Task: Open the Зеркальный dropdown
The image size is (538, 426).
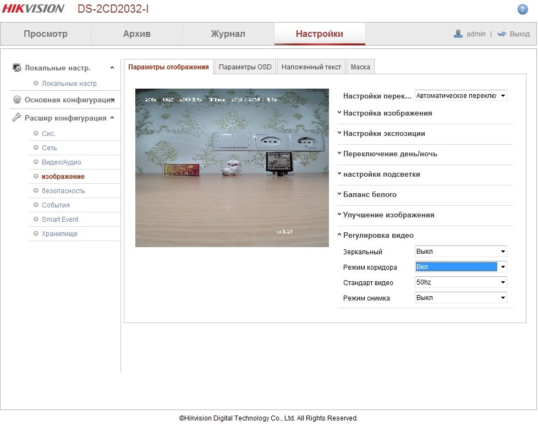Action: coord(460,252)
